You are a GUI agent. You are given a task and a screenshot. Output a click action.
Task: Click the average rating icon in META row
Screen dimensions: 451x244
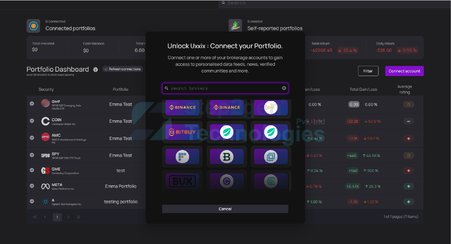pyautogui.click(x=408, y=186)
